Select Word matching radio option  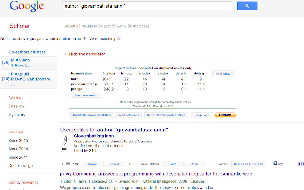coord(119,38)
